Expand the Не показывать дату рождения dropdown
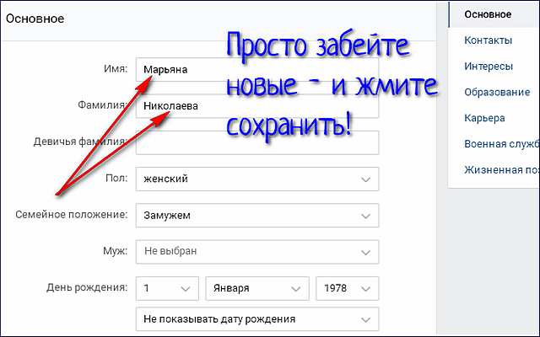540x337 pixels. (x=256, y=319)
